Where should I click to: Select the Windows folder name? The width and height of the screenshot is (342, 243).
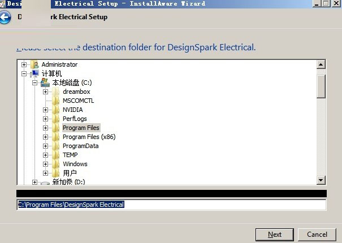tap(75, 164)
